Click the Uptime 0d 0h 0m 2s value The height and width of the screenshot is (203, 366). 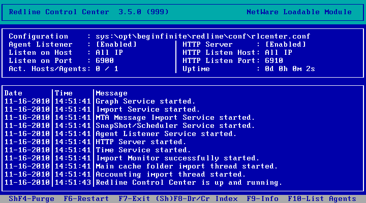point(290,69)
